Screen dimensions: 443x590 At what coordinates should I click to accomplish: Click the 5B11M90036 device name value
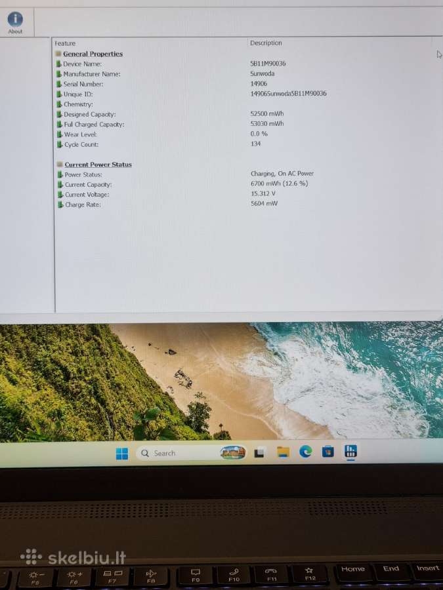click(x=268, y=63)
